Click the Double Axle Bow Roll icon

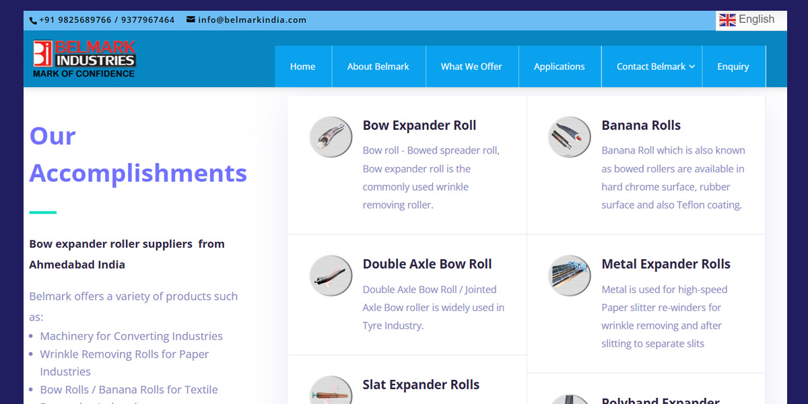click(x=331, y=275)
